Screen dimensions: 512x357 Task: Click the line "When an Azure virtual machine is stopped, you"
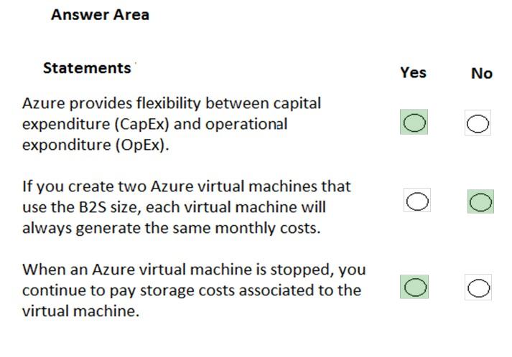(x=194, y=270)
